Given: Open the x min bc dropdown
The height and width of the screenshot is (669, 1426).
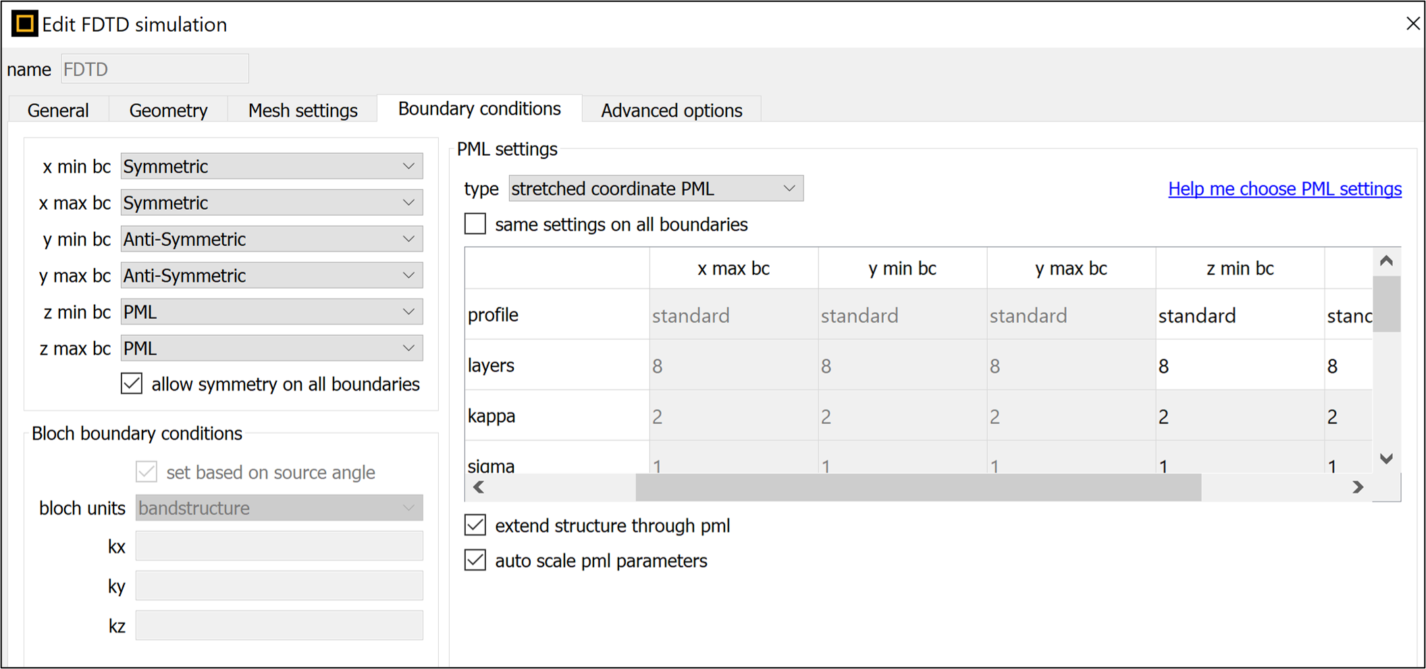Looking at the screenshot, I should click(x=271, y=167).
